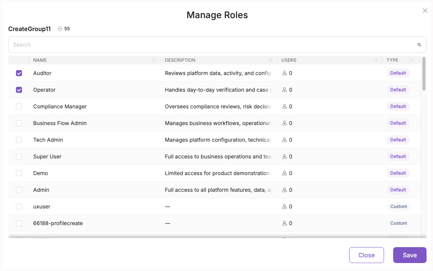Viewport: 433px width, 271px height.
Task: Click the Operator role name
Action: tap(44, 90)
